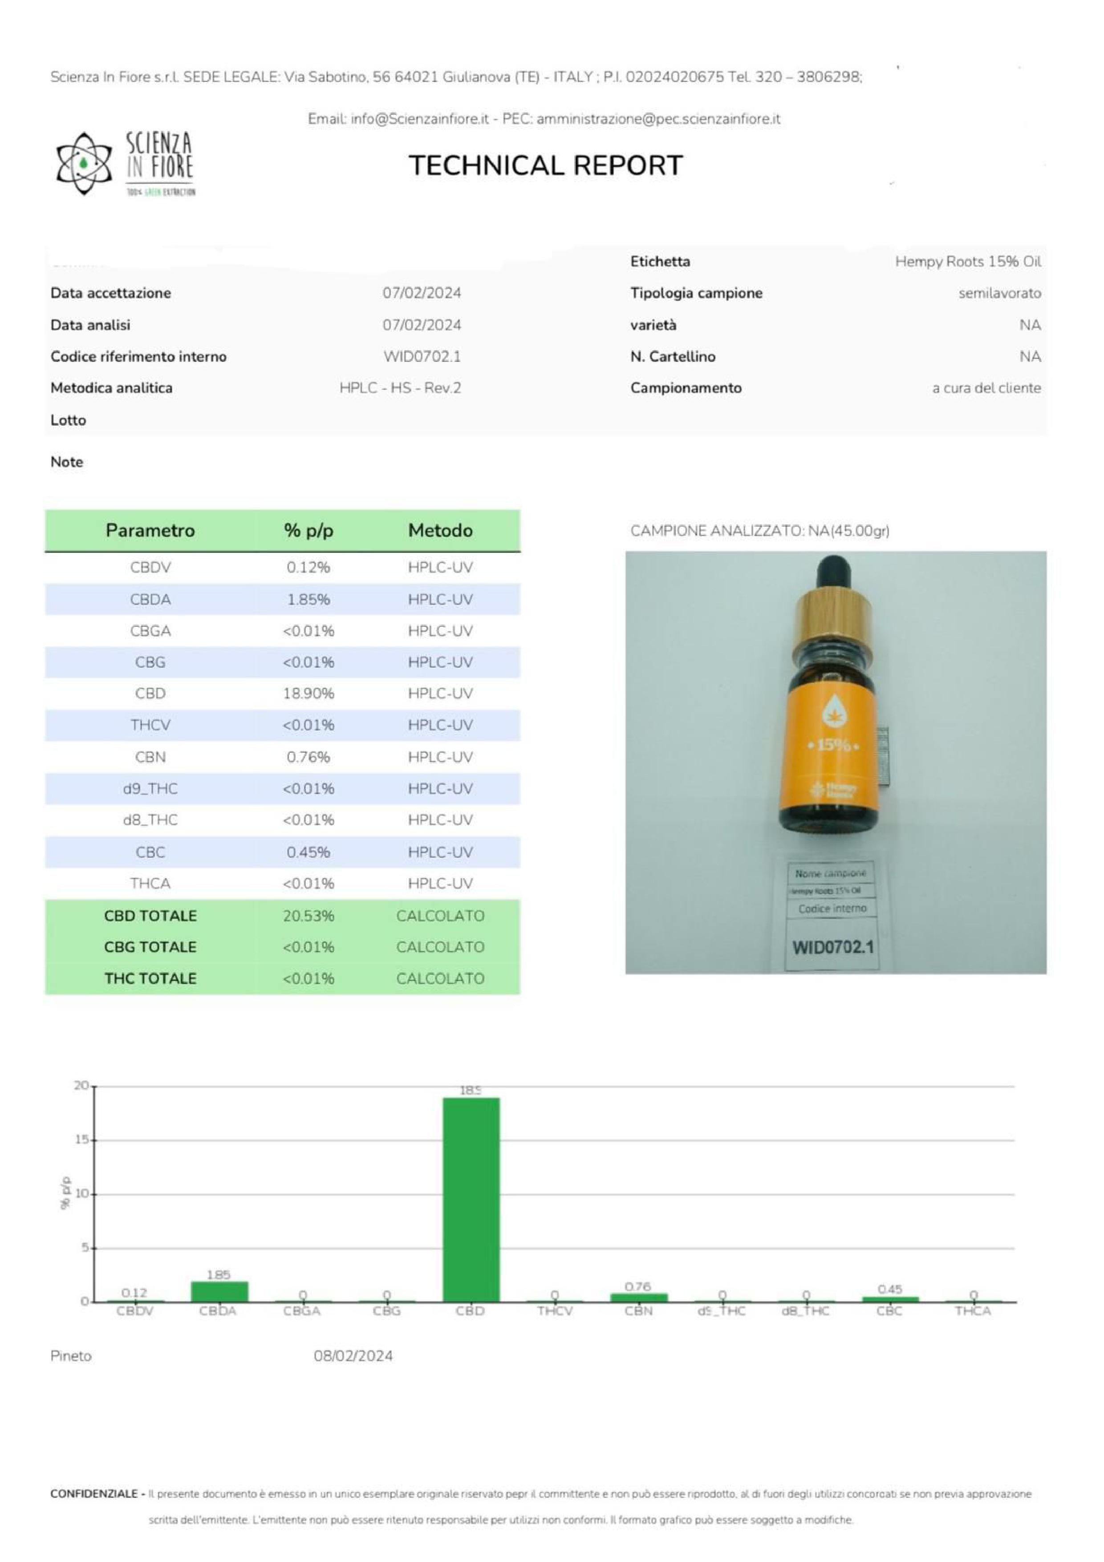Click the PEC amministrazione email address
The height and width of the screenshot is (1562, 1104).
658,119
